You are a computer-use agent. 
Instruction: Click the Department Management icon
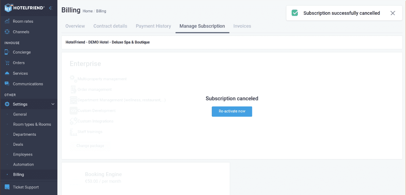coord(73,100)
